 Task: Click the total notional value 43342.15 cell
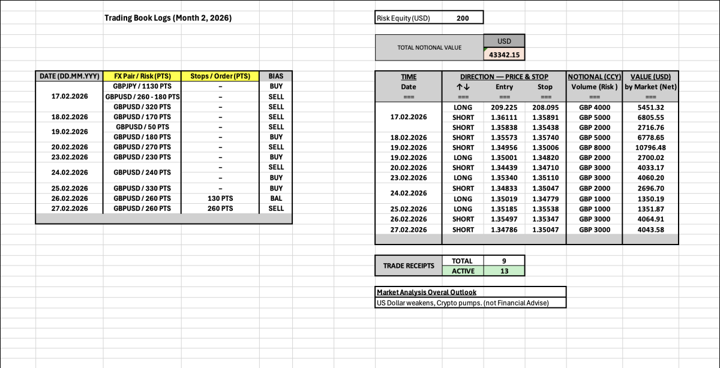pos(503,55)
